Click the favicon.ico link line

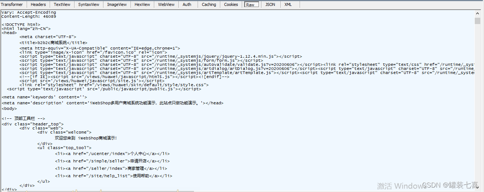click(93, 52)
